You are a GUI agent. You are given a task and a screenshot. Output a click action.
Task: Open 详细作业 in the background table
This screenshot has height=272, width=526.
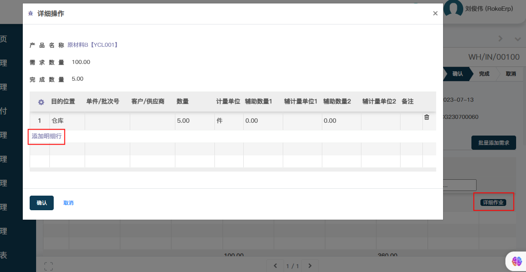[493, 202]
